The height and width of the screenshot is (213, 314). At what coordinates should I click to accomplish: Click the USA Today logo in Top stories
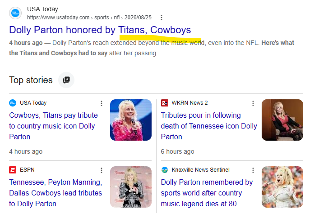[13, 103]
